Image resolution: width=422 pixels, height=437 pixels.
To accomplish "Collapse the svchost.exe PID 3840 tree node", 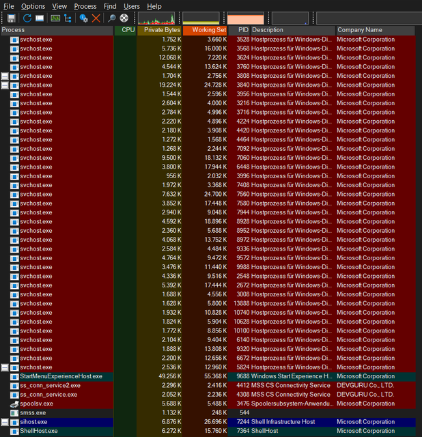I will (5, 85).
